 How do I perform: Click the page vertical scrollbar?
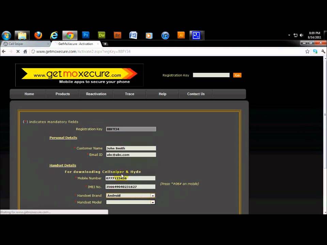click(x=325, y=114)
